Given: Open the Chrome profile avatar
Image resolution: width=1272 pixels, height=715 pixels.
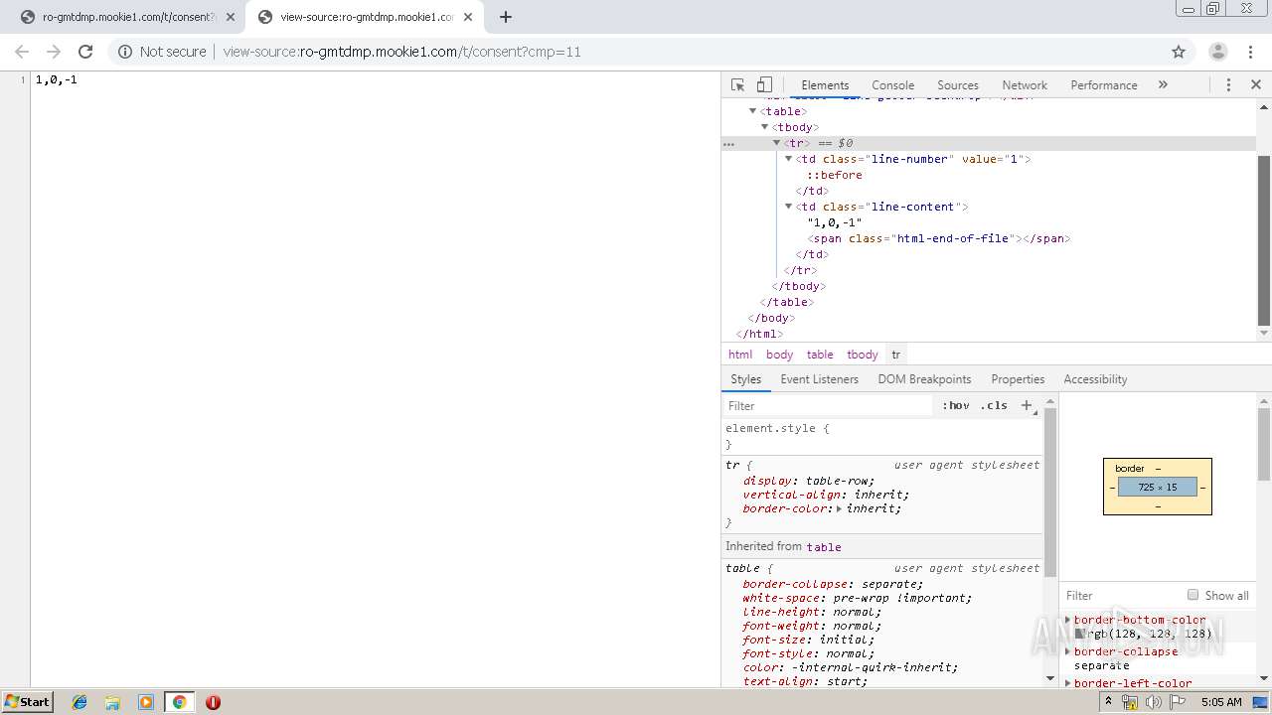Looking at the screenshot, I should click(1217, 52).
